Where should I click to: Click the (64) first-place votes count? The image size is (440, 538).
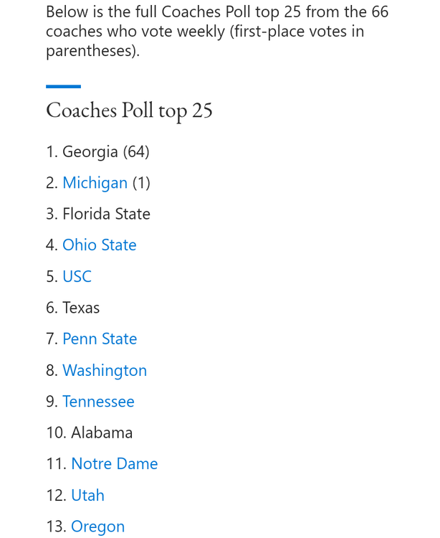click(136, 152)
